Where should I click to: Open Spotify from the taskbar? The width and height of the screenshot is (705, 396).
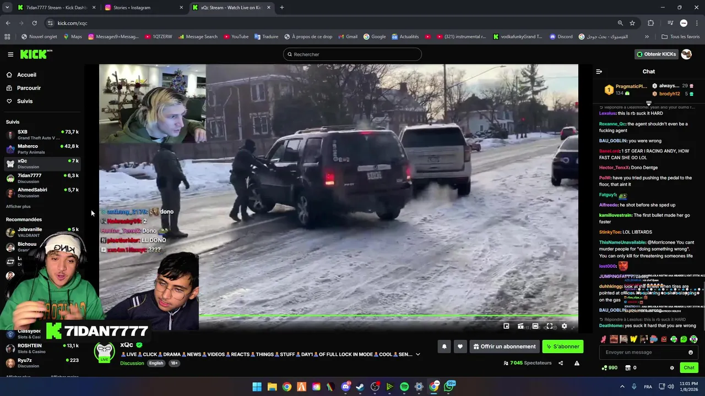click(x=404, y=387)
